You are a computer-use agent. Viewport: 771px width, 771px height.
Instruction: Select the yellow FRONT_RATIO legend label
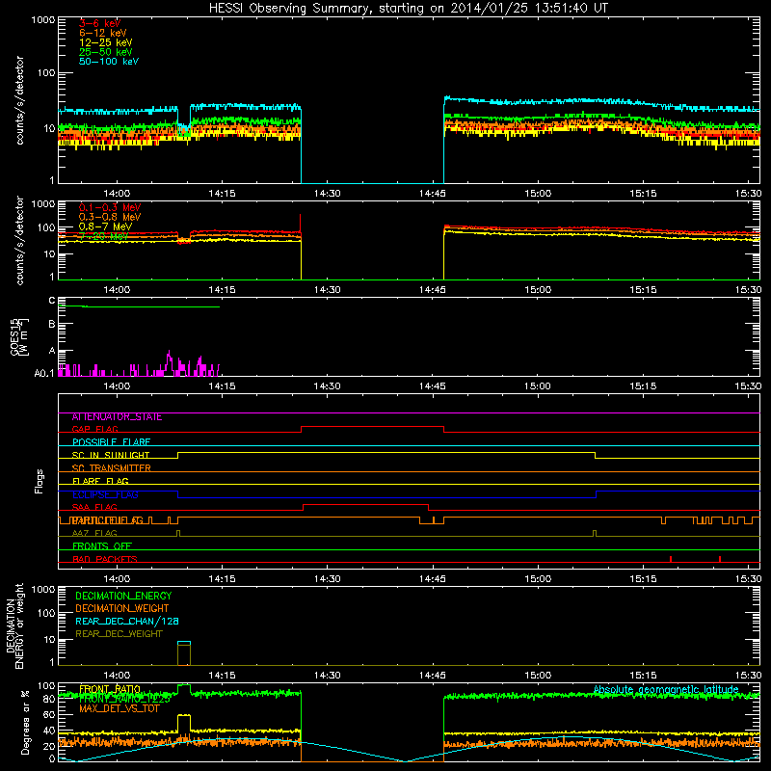pos(110,689)
